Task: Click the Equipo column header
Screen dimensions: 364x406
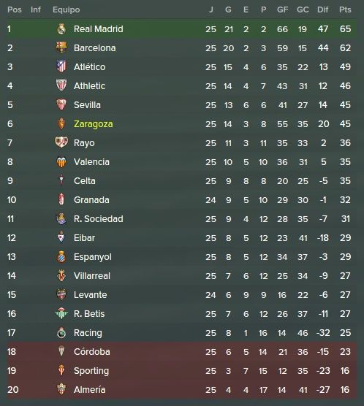Action: point(66,9)
